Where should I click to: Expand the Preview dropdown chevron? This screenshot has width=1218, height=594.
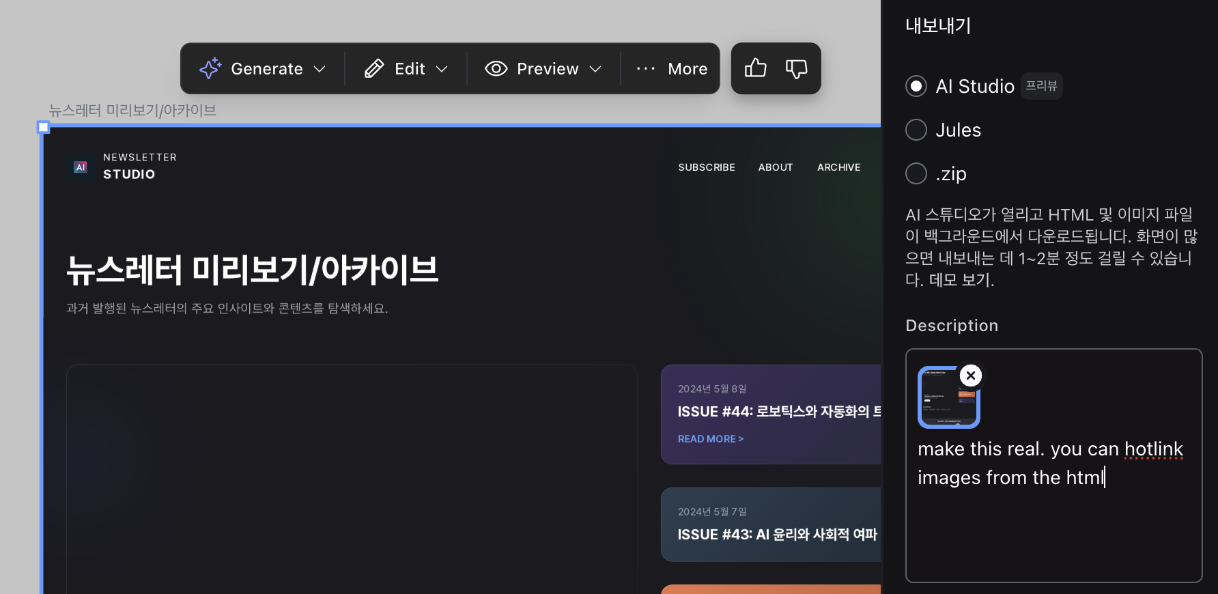click(x=595, y=69)
